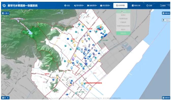Click the return button with back arrow
Viewport: 171px width, 100px height.
[163, 5]
